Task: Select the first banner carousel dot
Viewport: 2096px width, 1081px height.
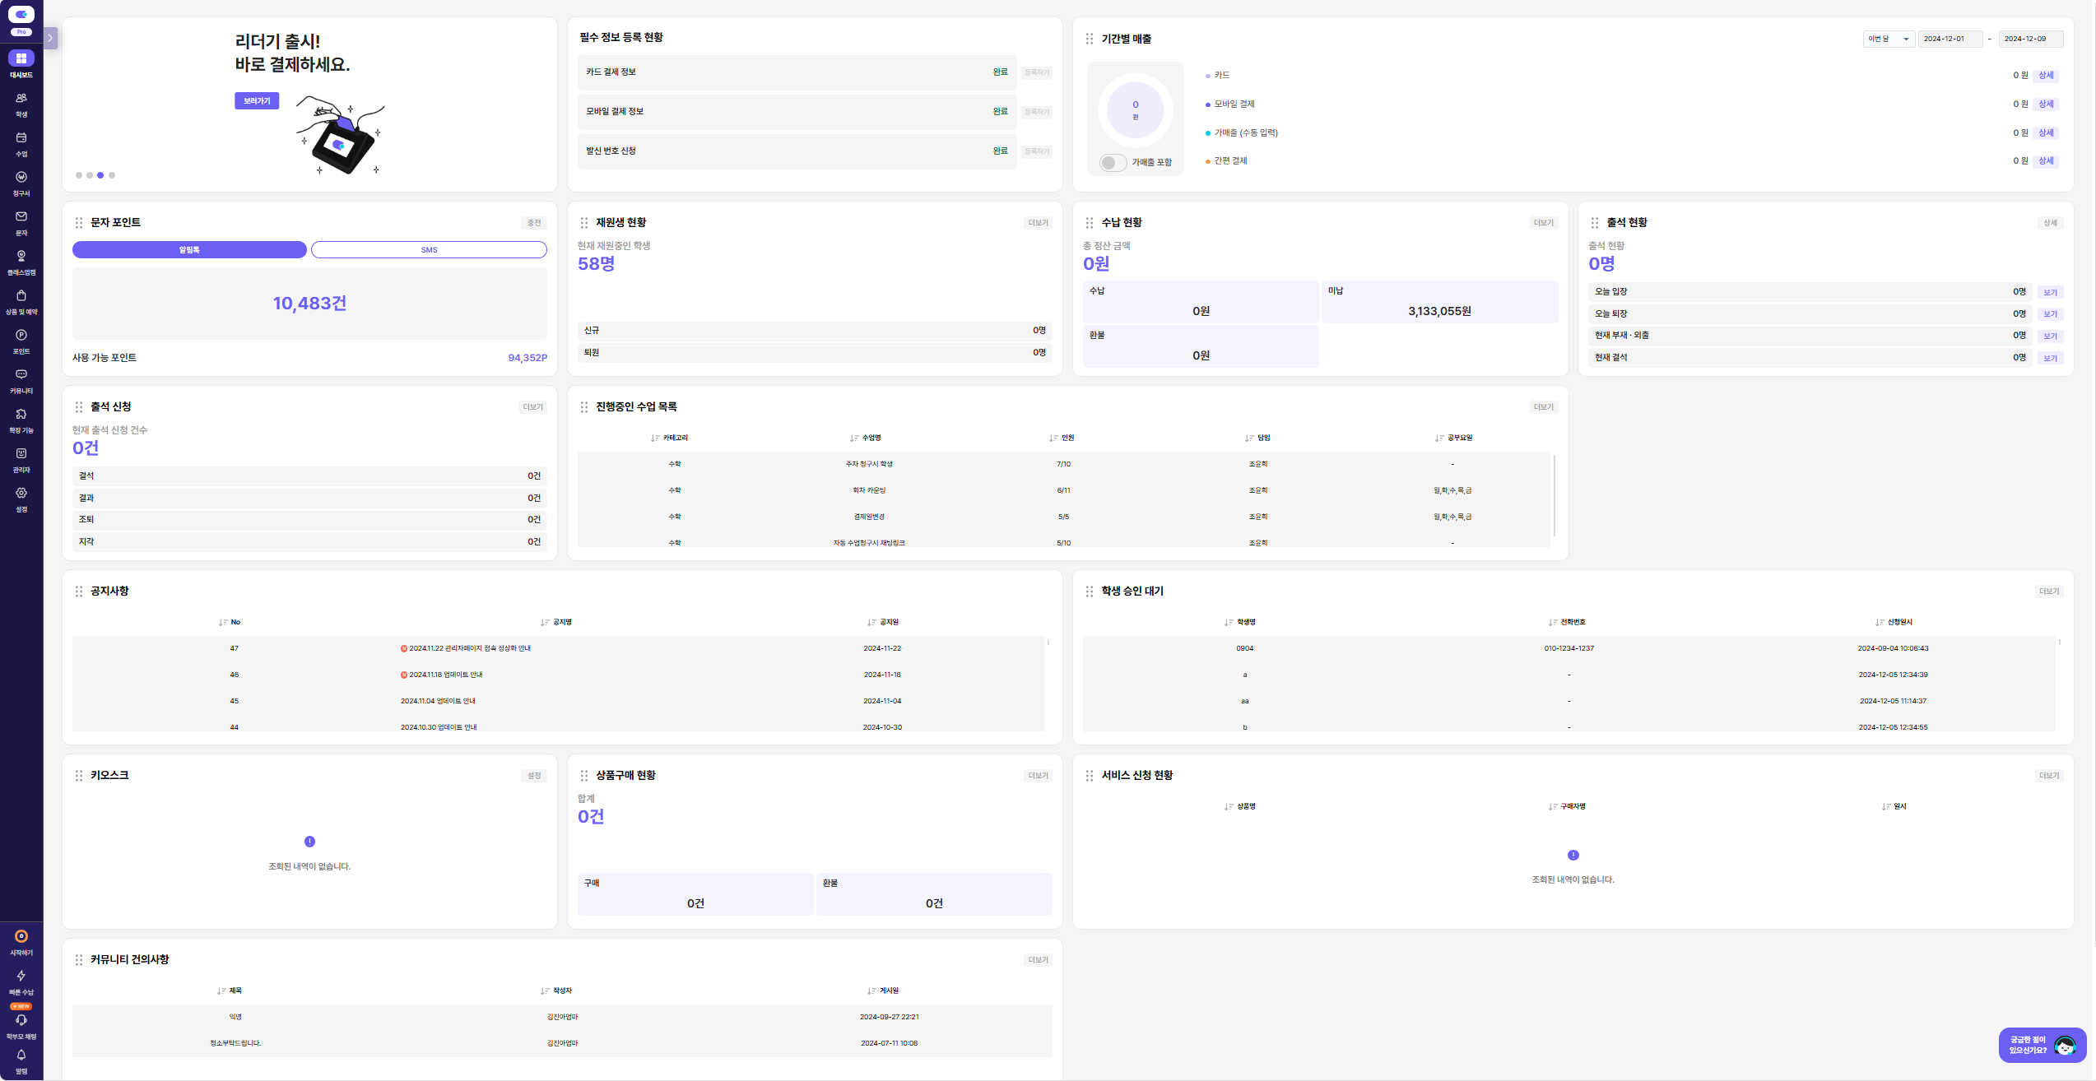Action: (x=79, y=175)
